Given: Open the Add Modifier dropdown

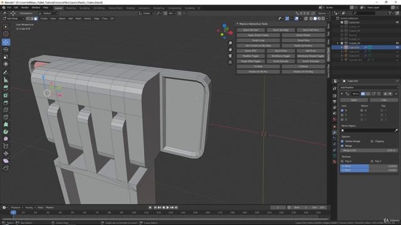Looking at the screenshot, I should coord(369,87).
